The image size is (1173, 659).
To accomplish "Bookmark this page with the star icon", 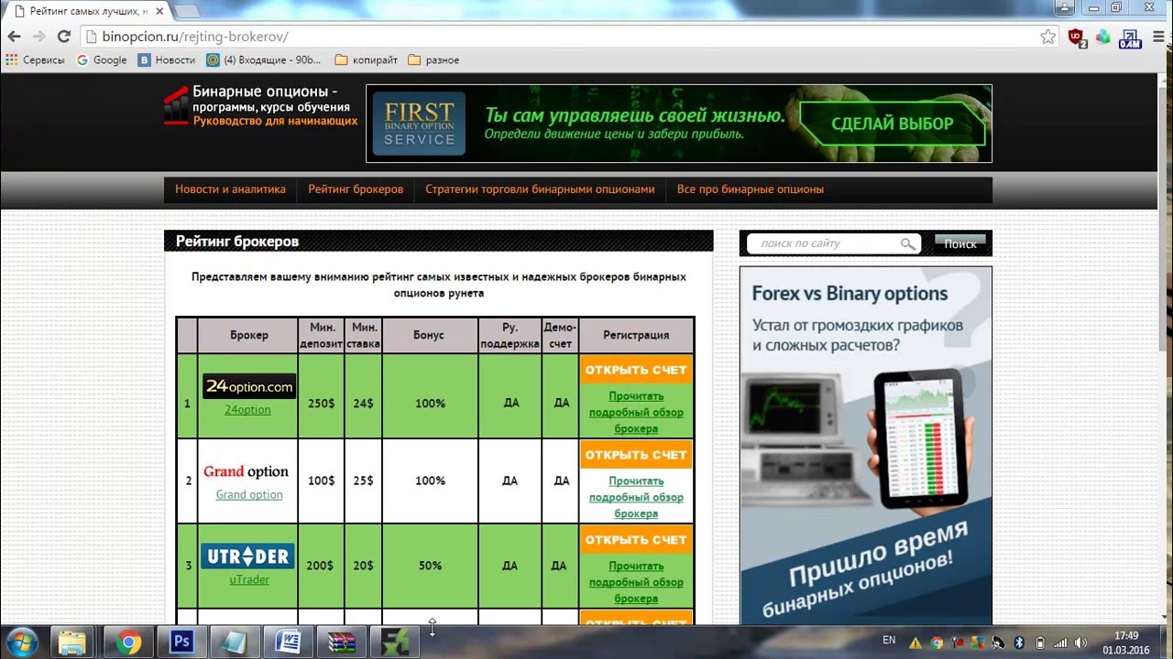I will (x=1047, y=37).
